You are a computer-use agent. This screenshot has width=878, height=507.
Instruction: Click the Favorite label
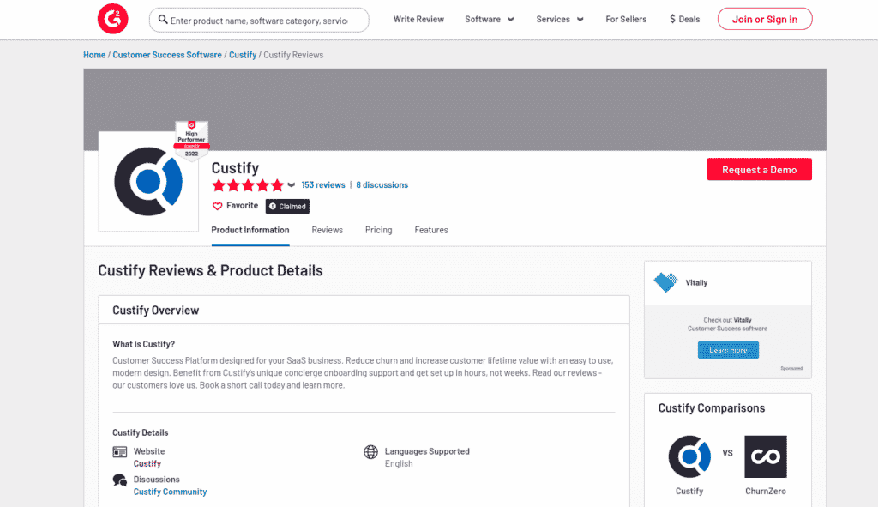tap(242, 206)
